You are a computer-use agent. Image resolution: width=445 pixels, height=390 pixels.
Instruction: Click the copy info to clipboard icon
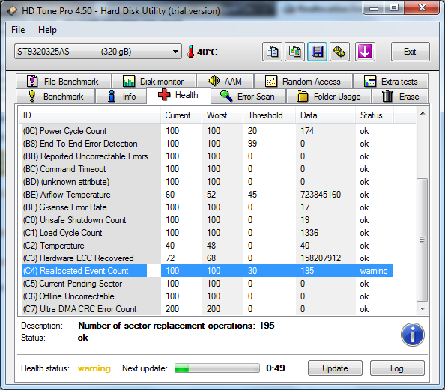click(x=272, y=52)
